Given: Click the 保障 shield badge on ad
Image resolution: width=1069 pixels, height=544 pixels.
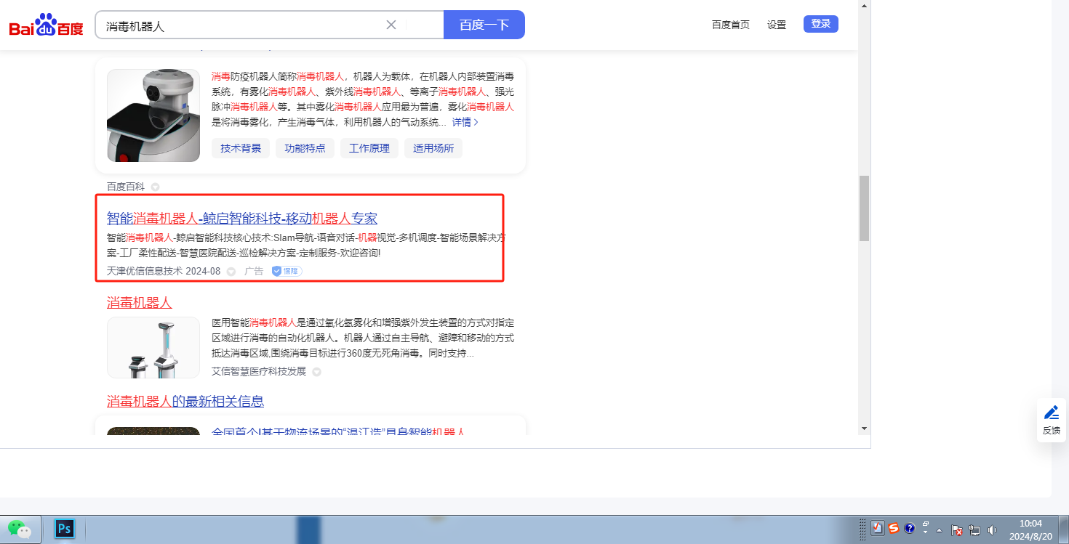Looking at the screenshot, I should (x=287, y=271).
